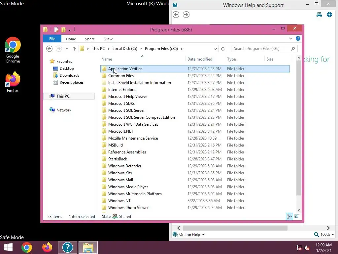Open Help and Support settings gear

tap(329, 15)
